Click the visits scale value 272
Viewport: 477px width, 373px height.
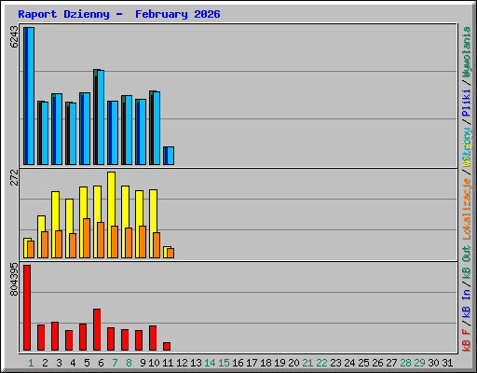(x=14, y=177)
